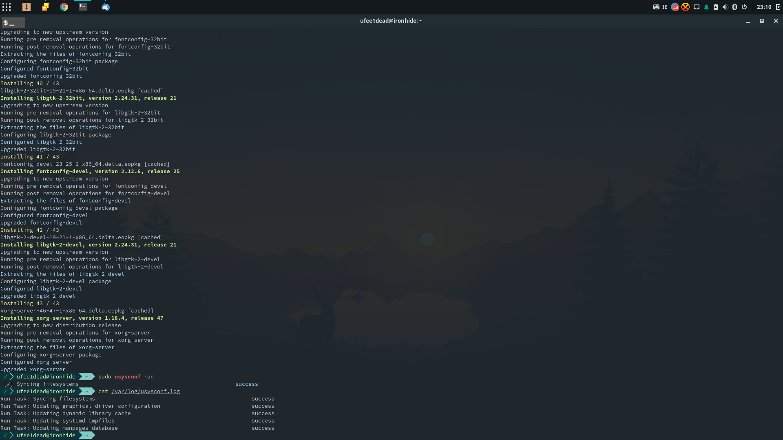Launch Google Chrome from the top panel
The width and height of the screenshot is (783, 440).
point(64,7)
